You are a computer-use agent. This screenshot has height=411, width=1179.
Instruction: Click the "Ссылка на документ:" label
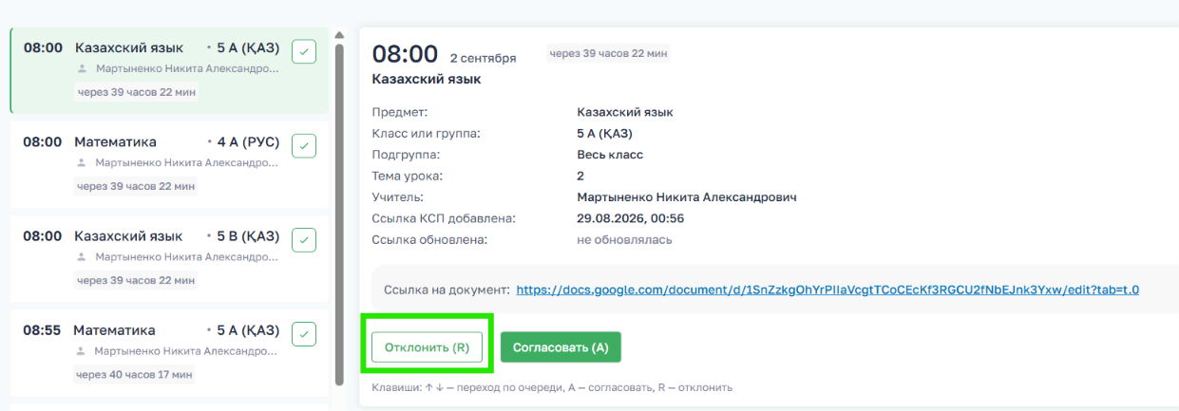(x=447, y=290)
